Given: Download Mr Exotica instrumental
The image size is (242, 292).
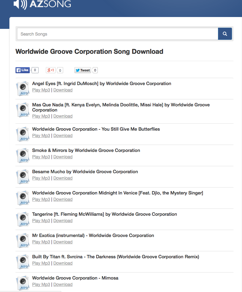Looking at the screenshot, I should (63, 242).
